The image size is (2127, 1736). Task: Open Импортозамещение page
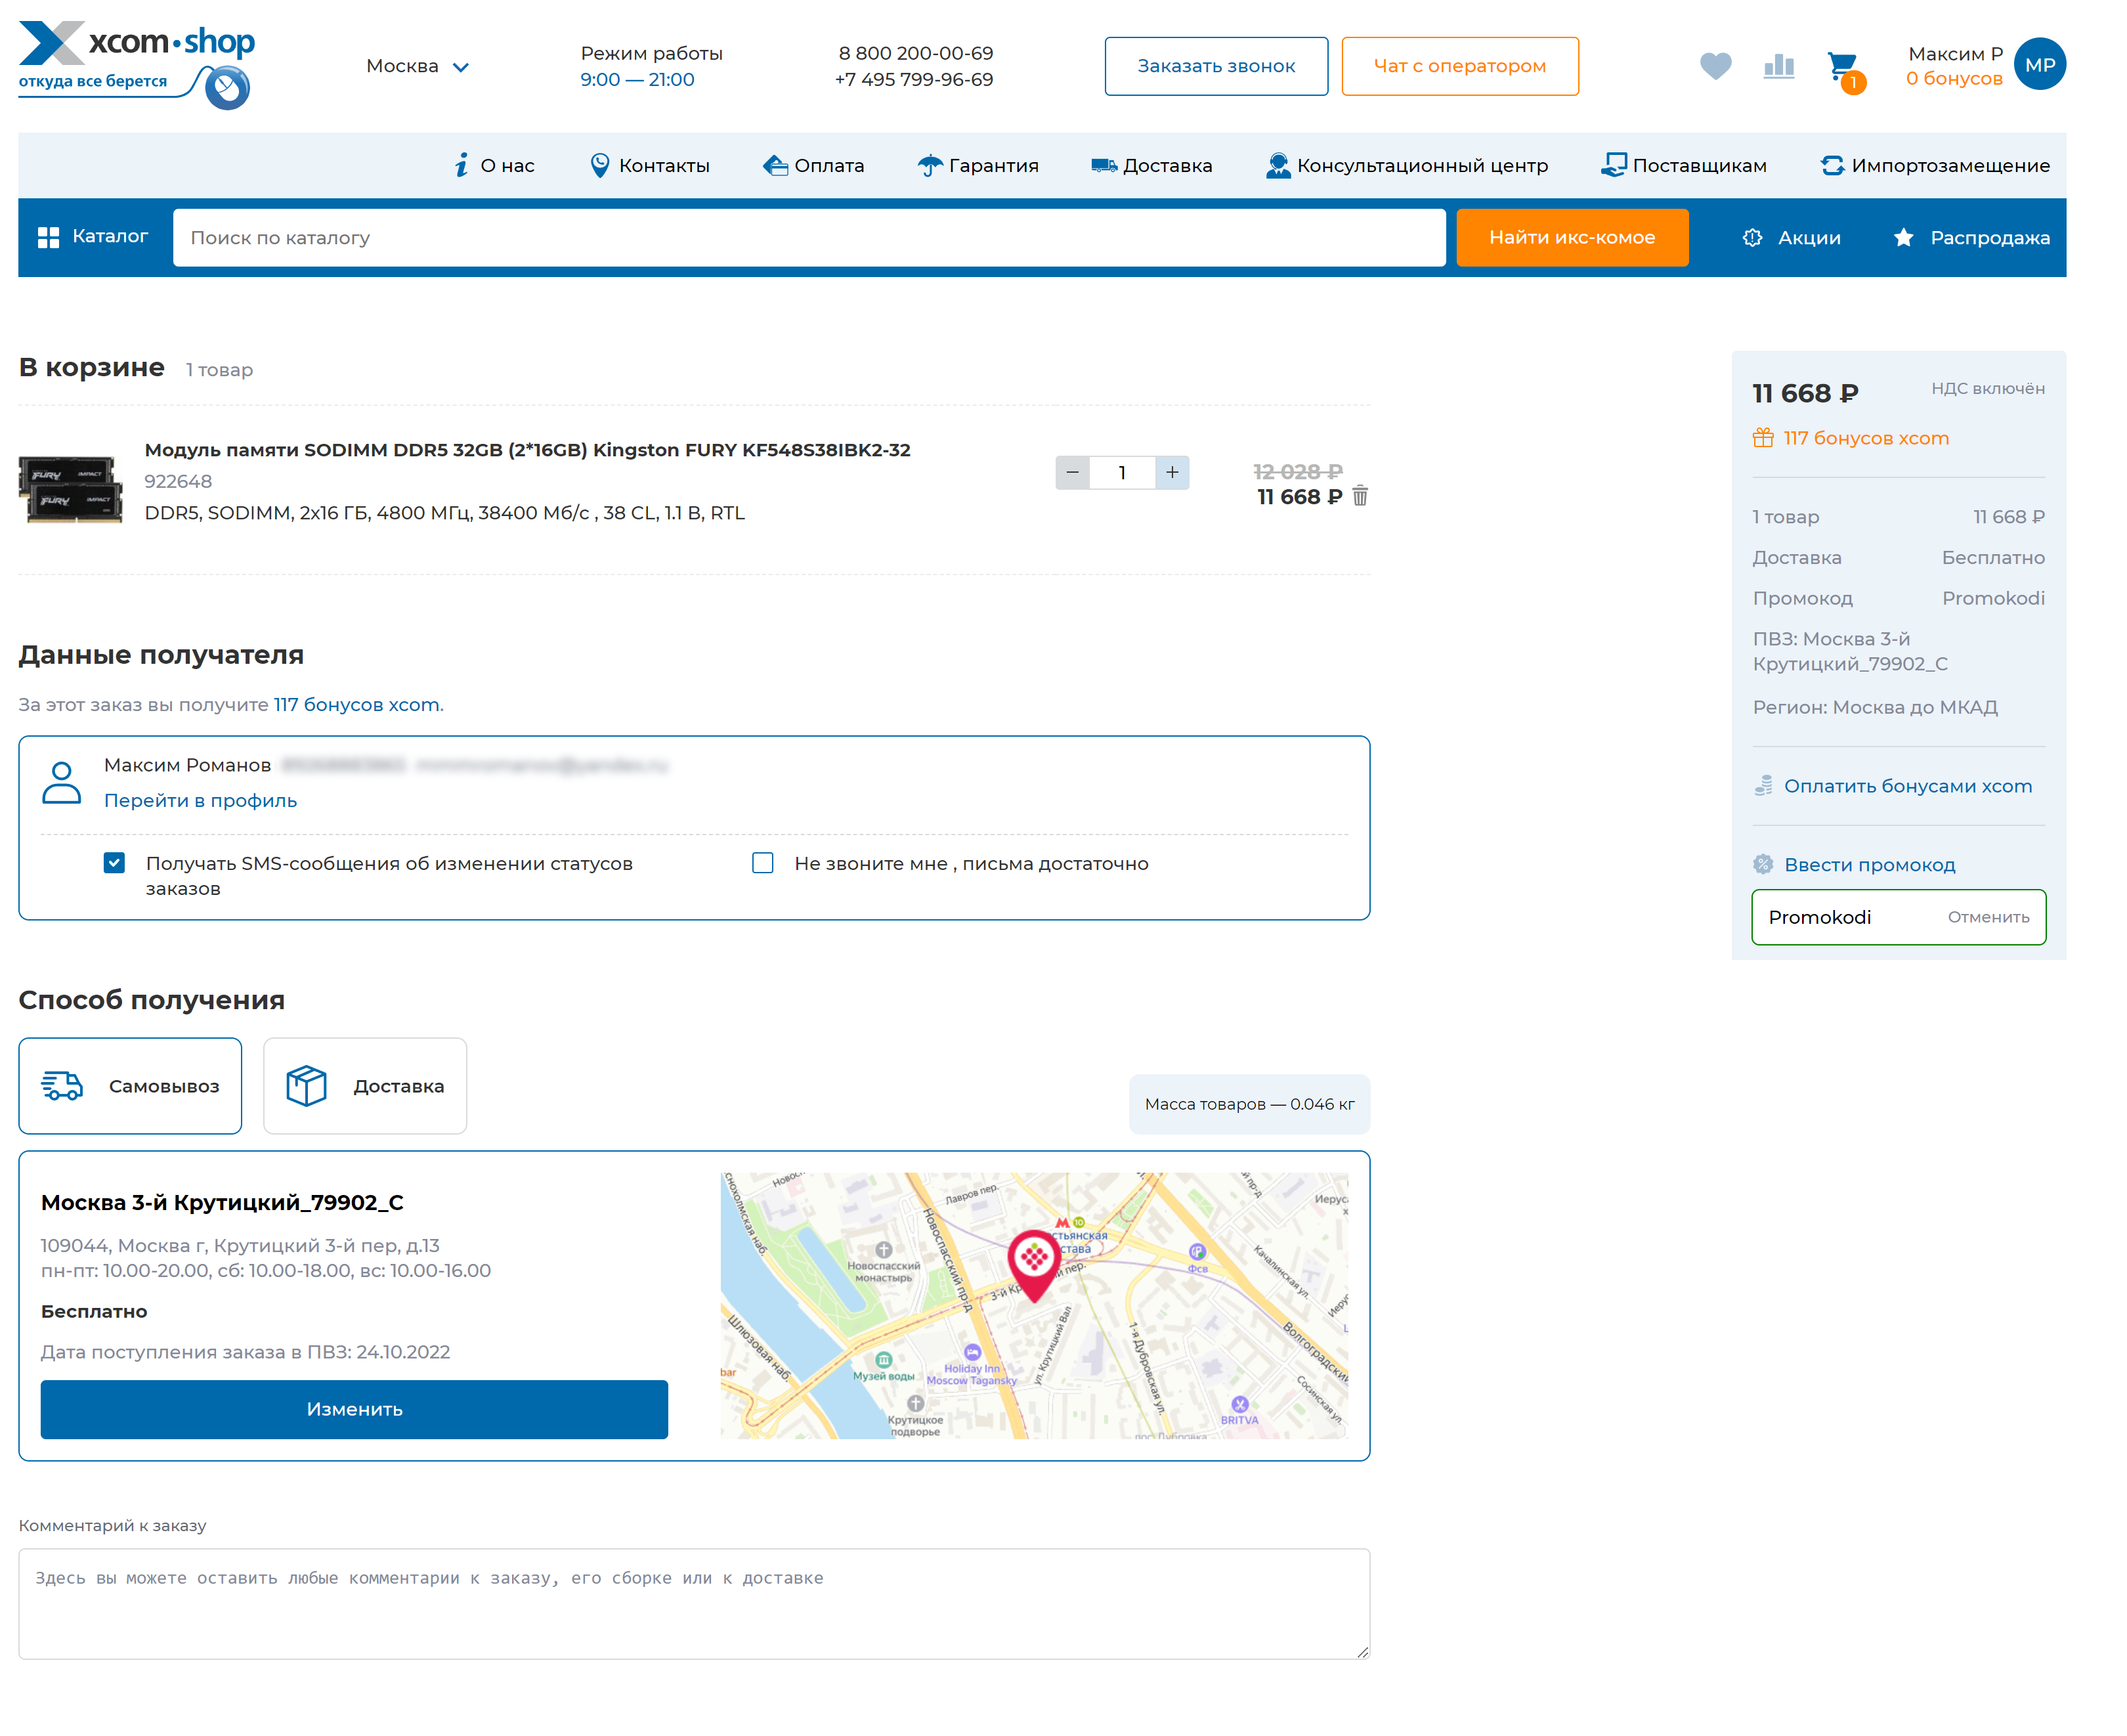[x=1935, y=165]
